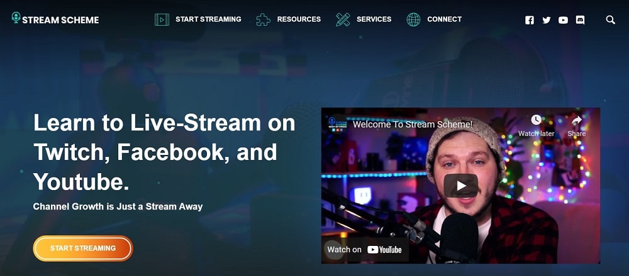This screenshot has width=629, height=276.
Task: Open the Services nav menu item
Action: [374, 19]
